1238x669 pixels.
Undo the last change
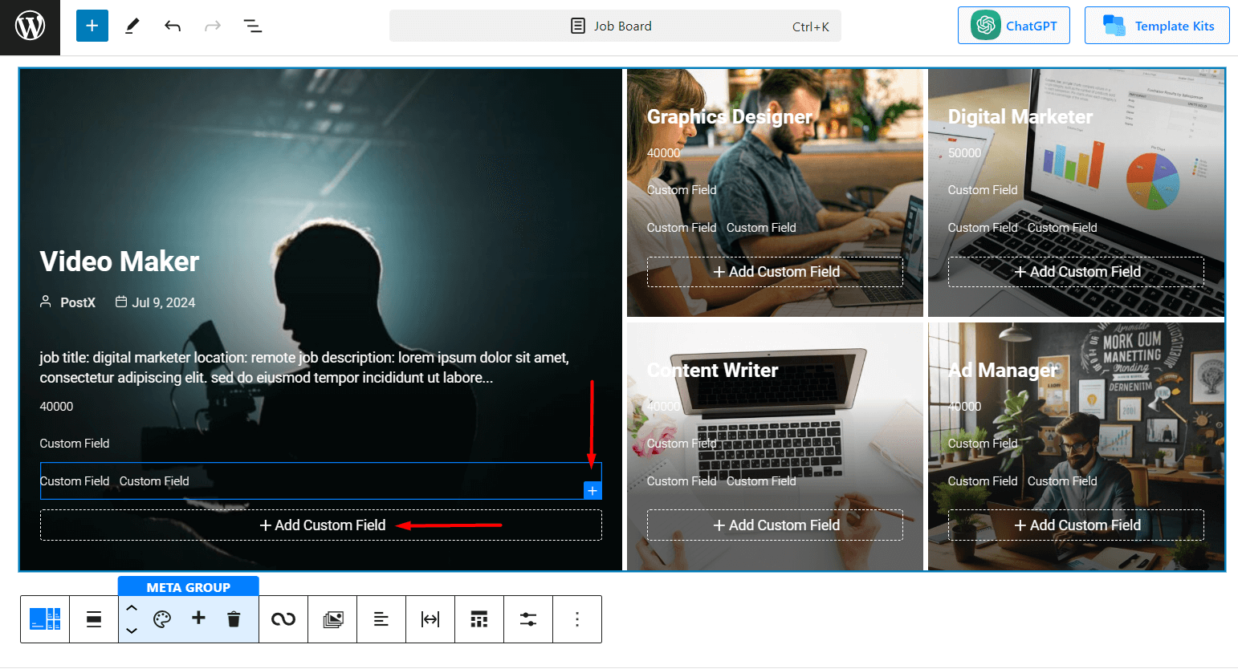tap(173, 26)
